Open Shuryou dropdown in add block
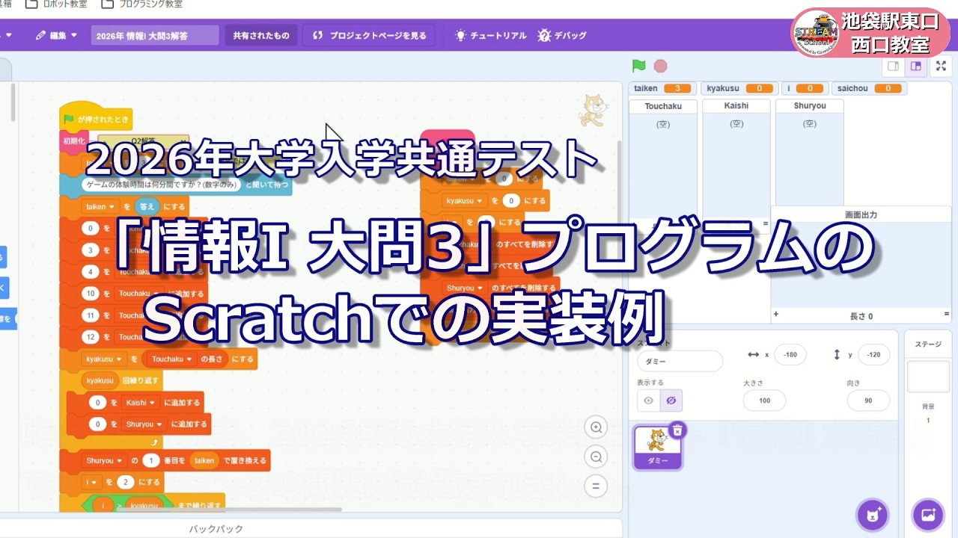Screen dimensions: 958x538 (144, 424)
